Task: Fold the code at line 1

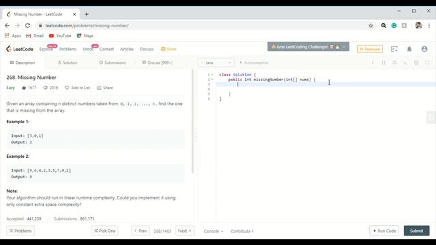Action: coord(212,75)
